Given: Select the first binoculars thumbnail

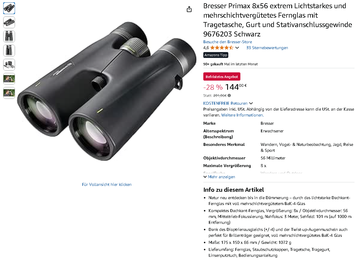Looking at the screenshot, I should tap(9, 8).
